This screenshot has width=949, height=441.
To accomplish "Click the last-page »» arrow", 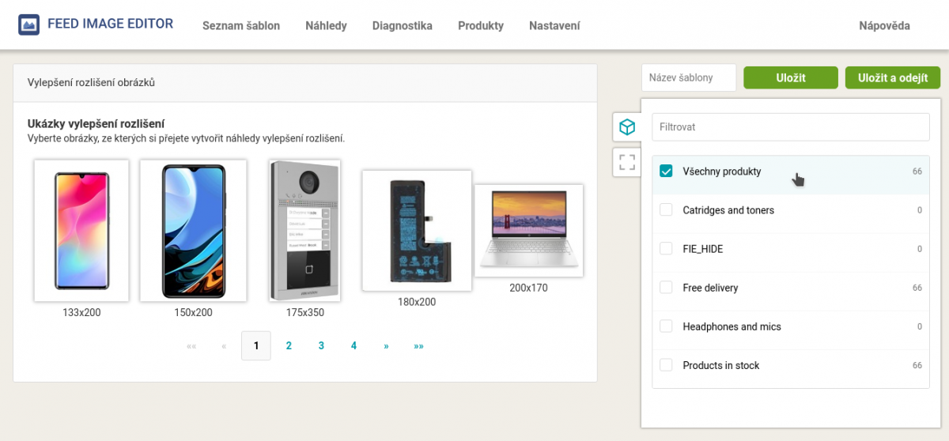I will pyautogui.click(x=418, y=345).
